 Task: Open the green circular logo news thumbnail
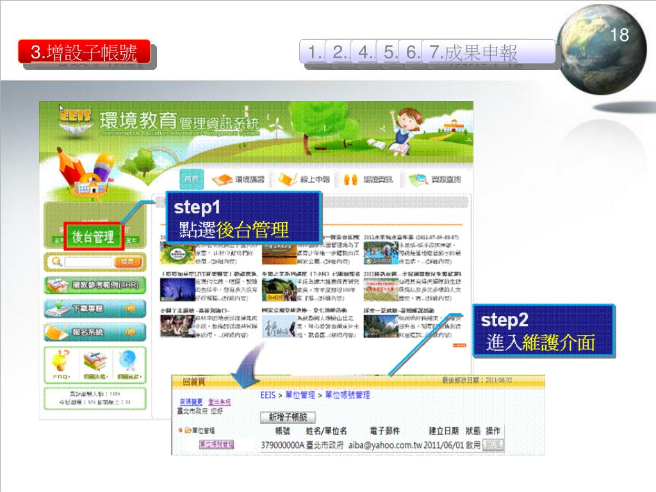[x=177, y=252]
